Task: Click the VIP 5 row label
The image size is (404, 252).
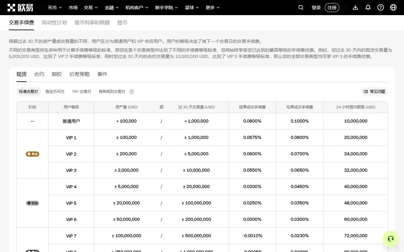Action: [x=71, y=203]
